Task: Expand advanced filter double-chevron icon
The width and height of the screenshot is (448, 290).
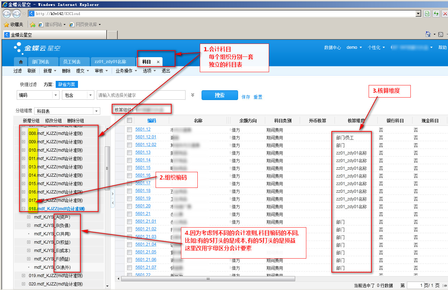Action: [192, 95]
